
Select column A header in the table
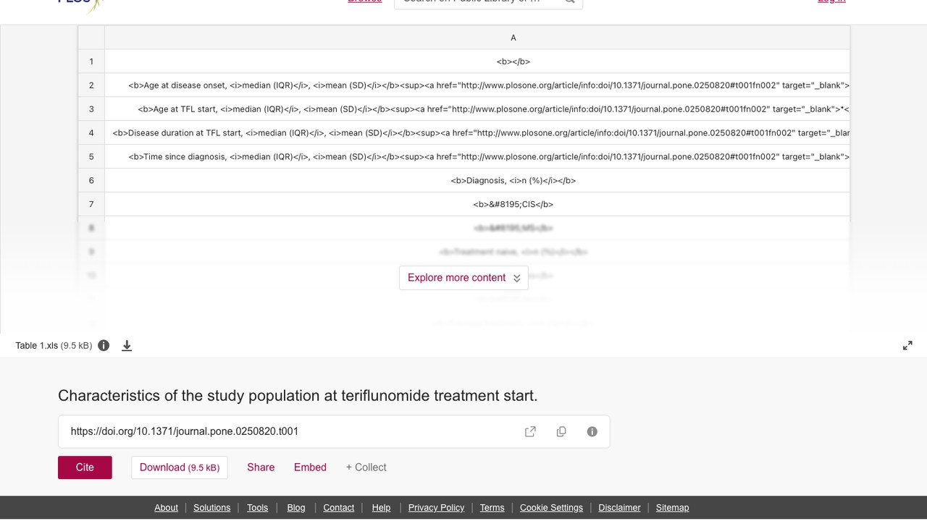click(x=513, y=38)
